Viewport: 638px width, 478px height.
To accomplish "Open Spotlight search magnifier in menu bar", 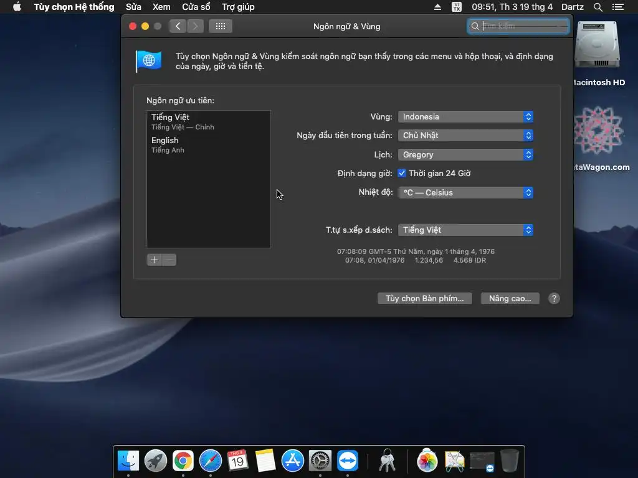I will click(x=598, y=7).
